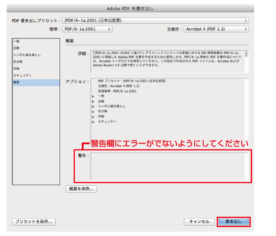
Task: Open the 互換性 Acrobat 4 dropdown
Action: [x=216, y=29]
